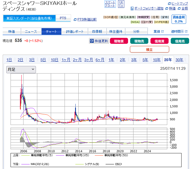This screenshot has width=191, height=169.
Task: Select 東証スタンダード market tab
Action: (29, 18)
